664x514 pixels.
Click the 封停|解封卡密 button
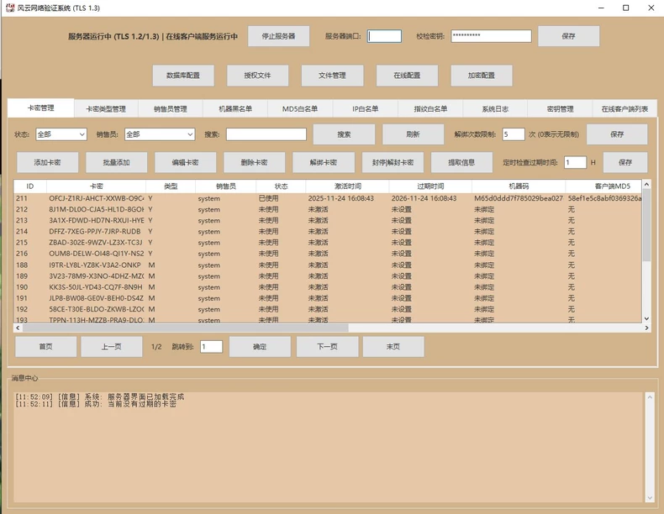coord(393,162)
